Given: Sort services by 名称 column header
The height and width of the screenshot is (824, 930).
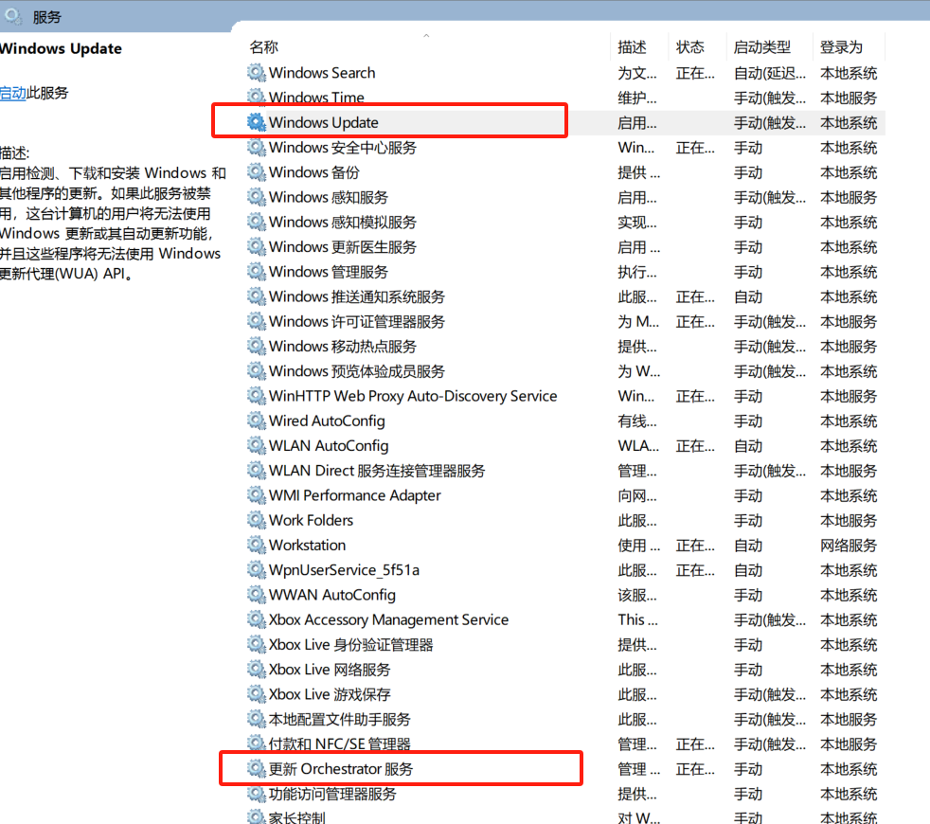Looking at the screenshot, I should pos(264,46).
